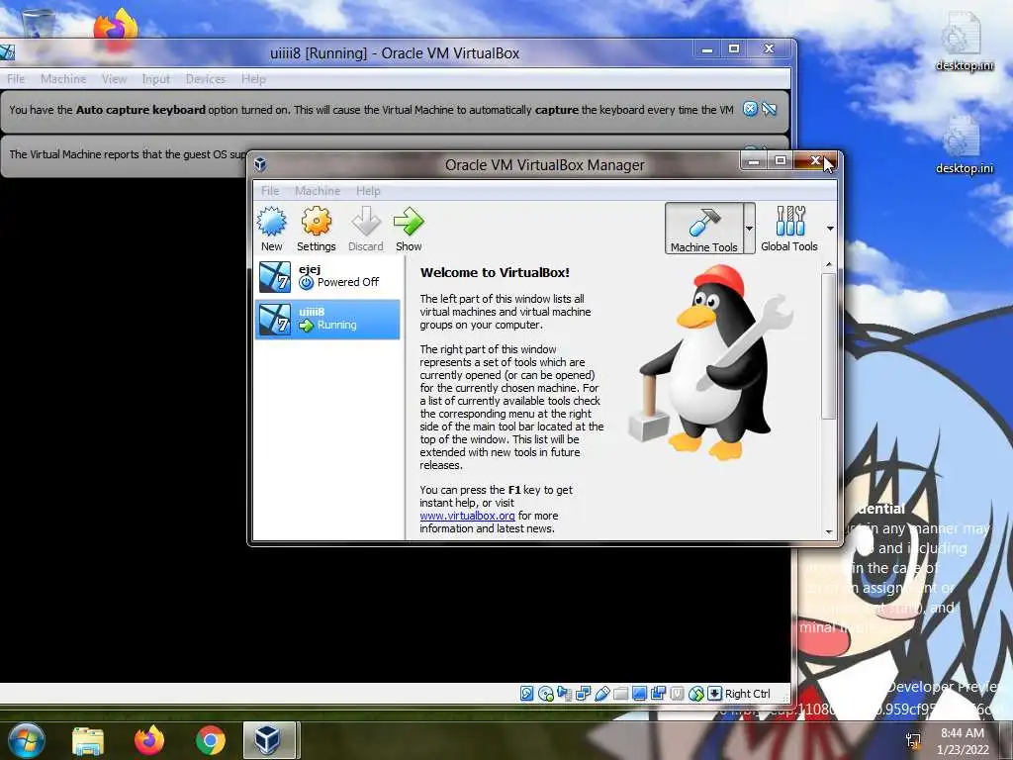Open Devices menu in uiiii8 VM window
This screenshot has width=1013, height=760.
pos(206,79)
